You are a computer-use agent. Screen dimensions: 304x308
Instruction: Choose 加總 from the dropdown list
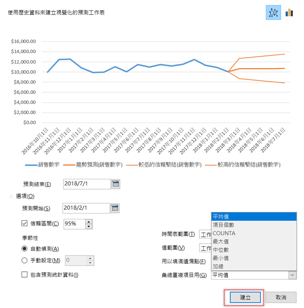218,267
